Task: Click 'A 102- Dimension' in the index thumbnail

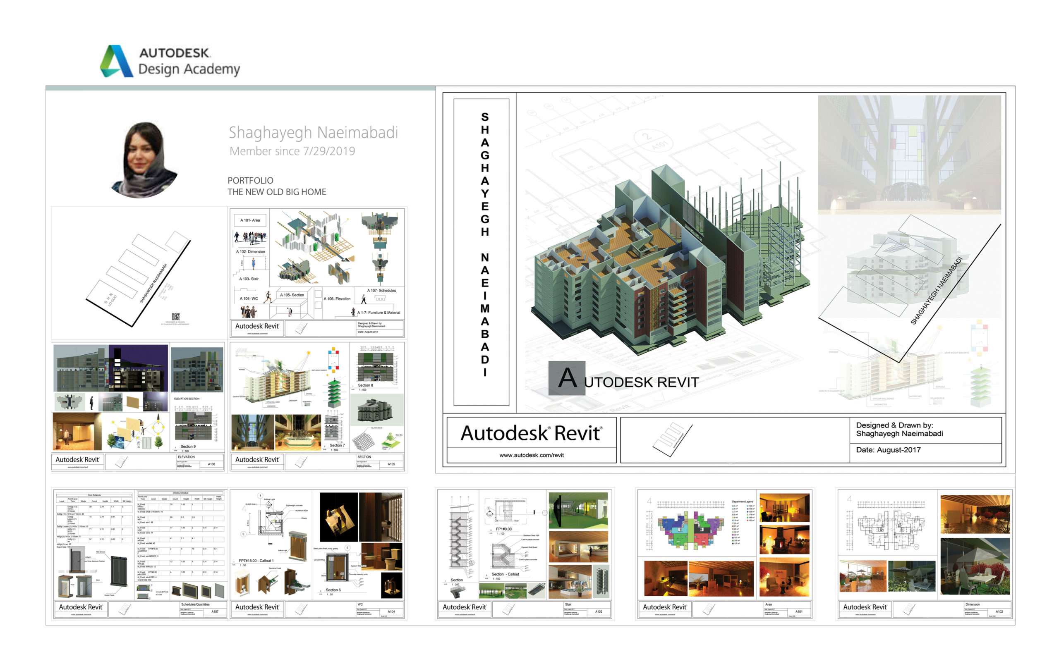Action: point(250,252)
